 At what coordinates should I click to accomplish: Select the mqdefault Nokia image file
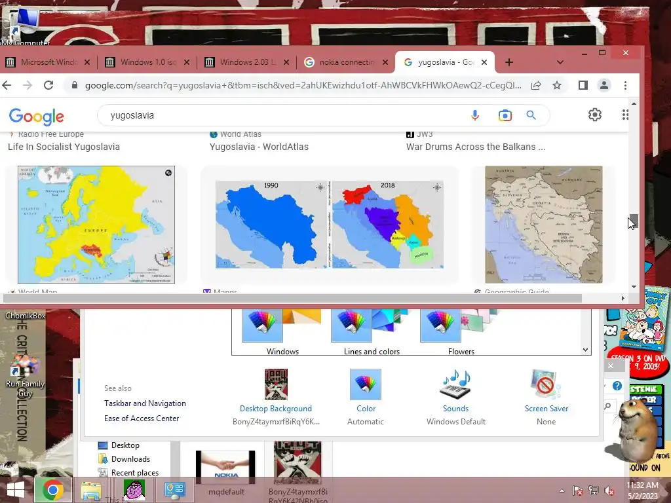point(225,473)
